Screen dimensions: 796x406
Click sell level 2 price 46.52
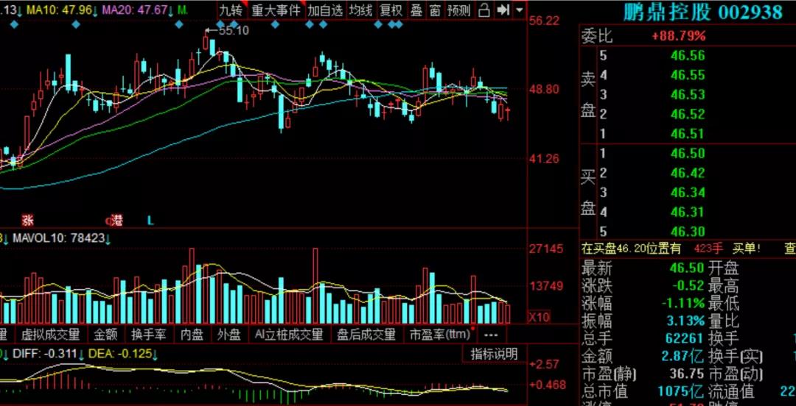click(688, 114)
